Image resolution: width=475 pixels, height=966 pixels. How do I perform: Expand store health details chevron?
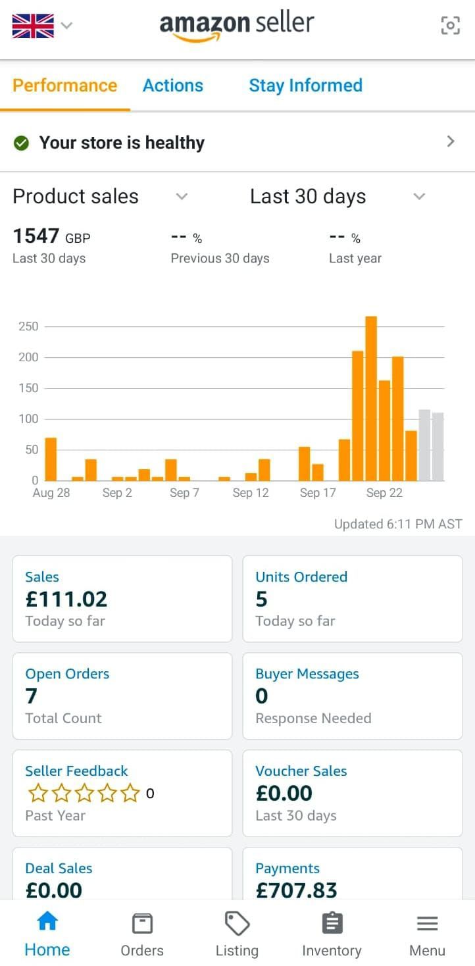451,141
